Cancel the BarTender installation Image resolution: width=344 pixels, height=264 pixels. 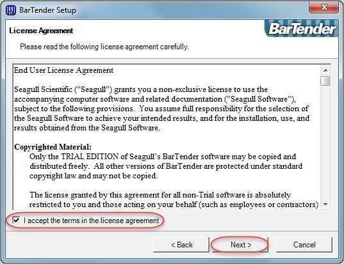coord(304,245)
